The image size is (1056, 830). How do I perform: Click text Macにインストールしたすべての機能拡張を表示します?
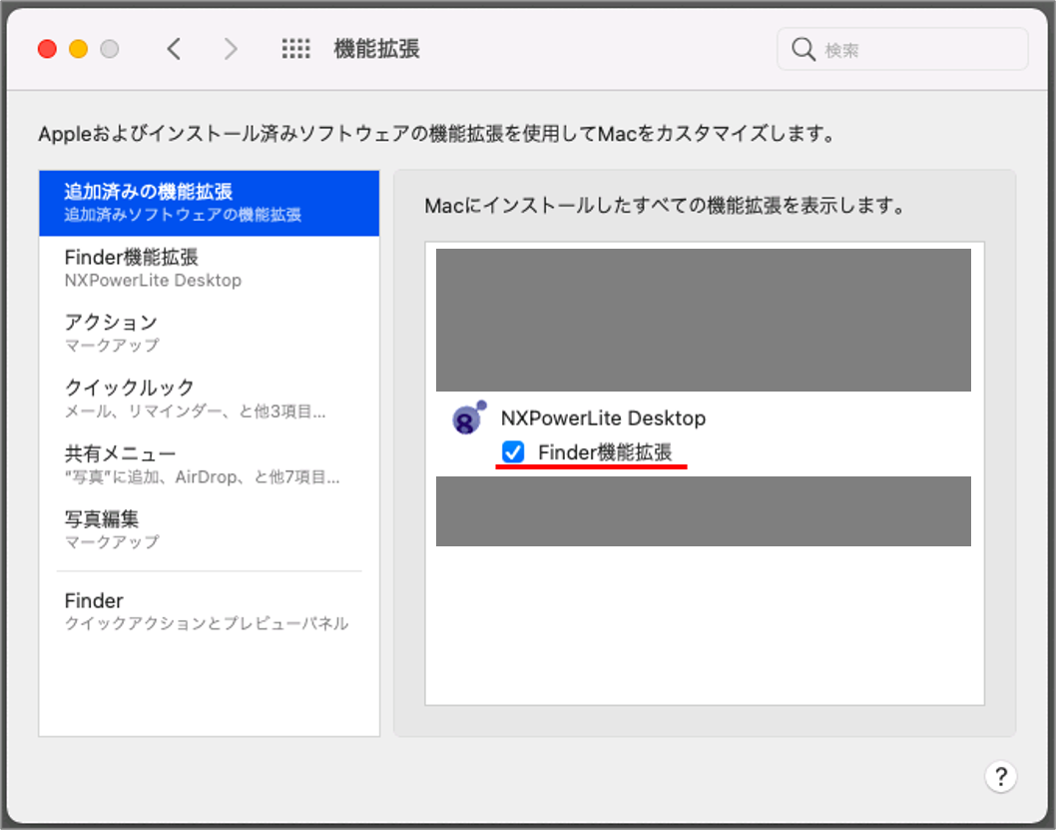tap(666, 206)
